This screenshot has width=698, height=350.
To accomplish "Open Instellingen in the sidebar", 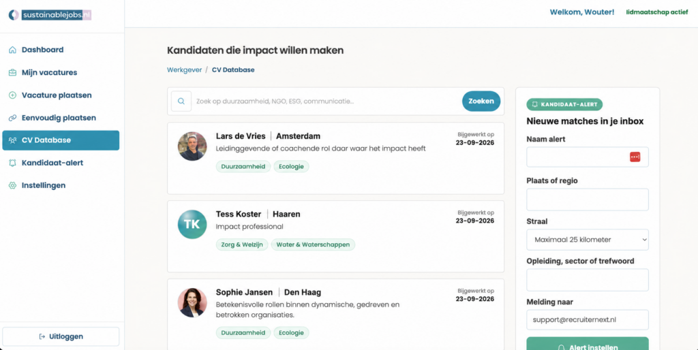I will tap(61, 185).
